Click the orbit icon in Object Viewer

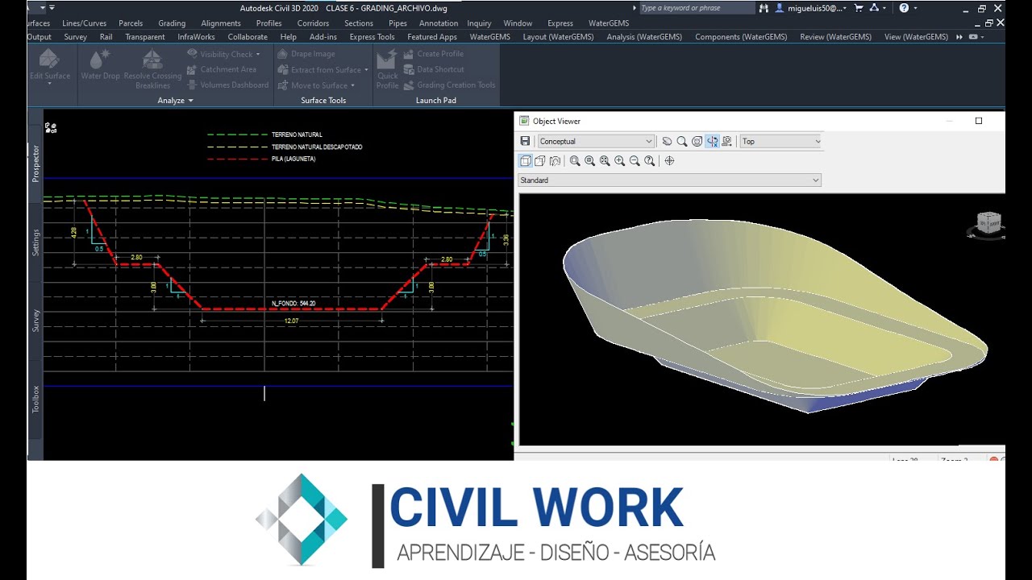[697, 141]
